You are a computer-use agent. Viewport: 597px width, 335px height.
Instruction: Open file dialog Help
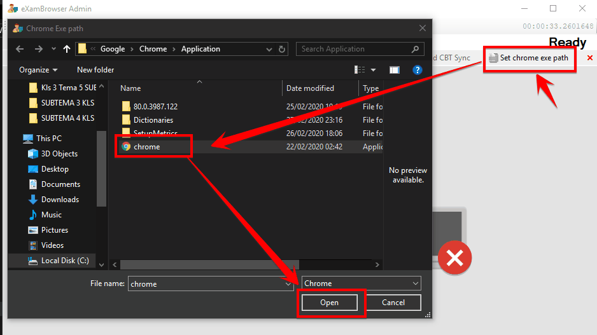pos(418,70)
